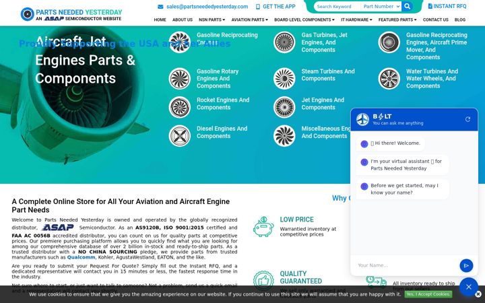Click the Diesel Engines propeller icon
This screenshot has width=485, height=303.
tap(180, 136)
